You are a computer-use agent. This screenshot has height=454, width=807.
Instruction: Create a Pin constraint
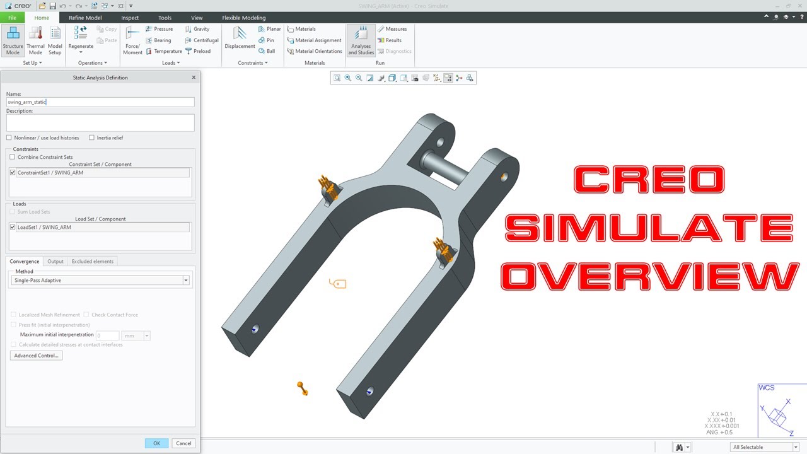coord(266,40)
